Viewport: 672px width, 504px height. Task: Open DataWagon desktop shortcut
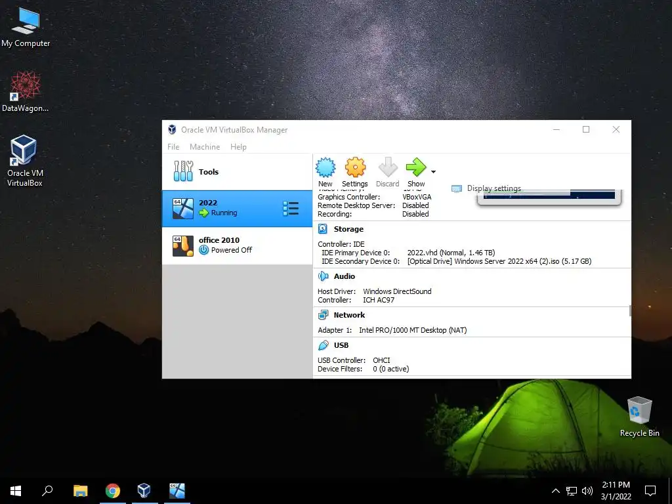26,91
